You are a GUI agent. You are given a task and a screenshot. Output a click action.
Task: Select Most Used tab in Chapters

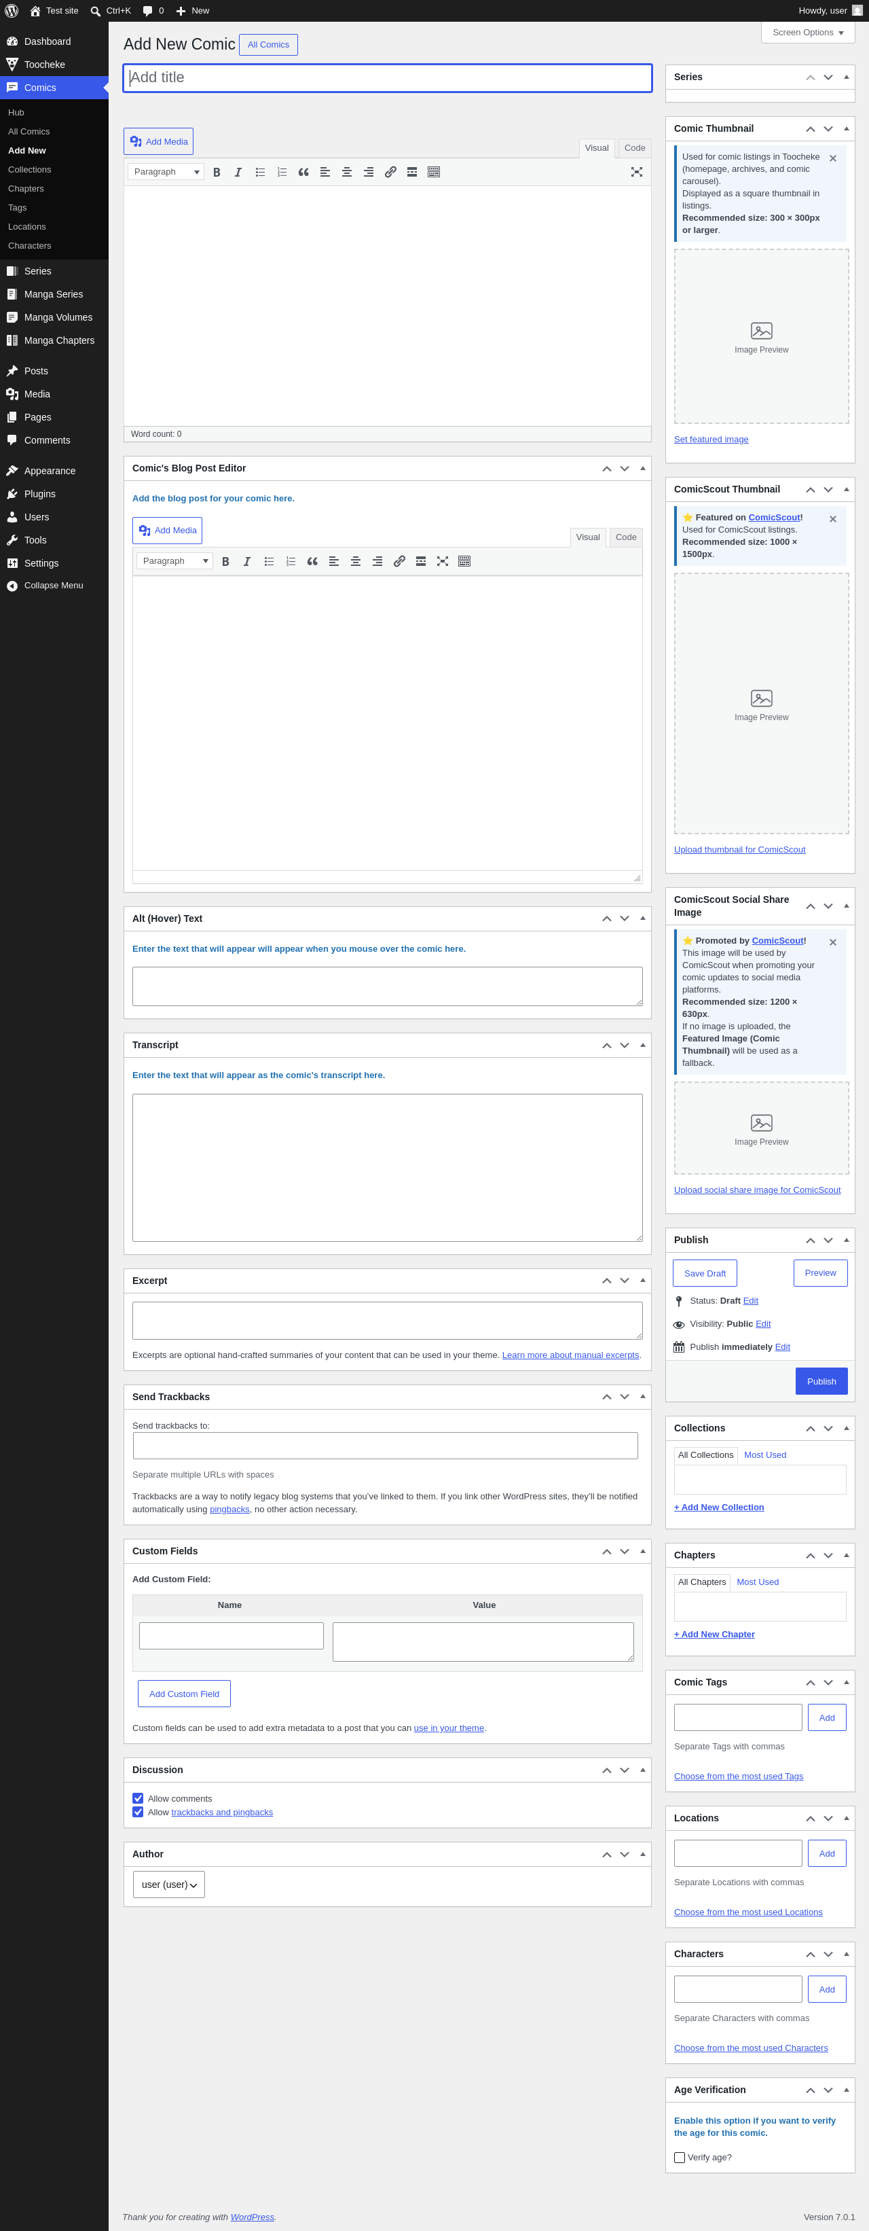(x=758, y=1582)
